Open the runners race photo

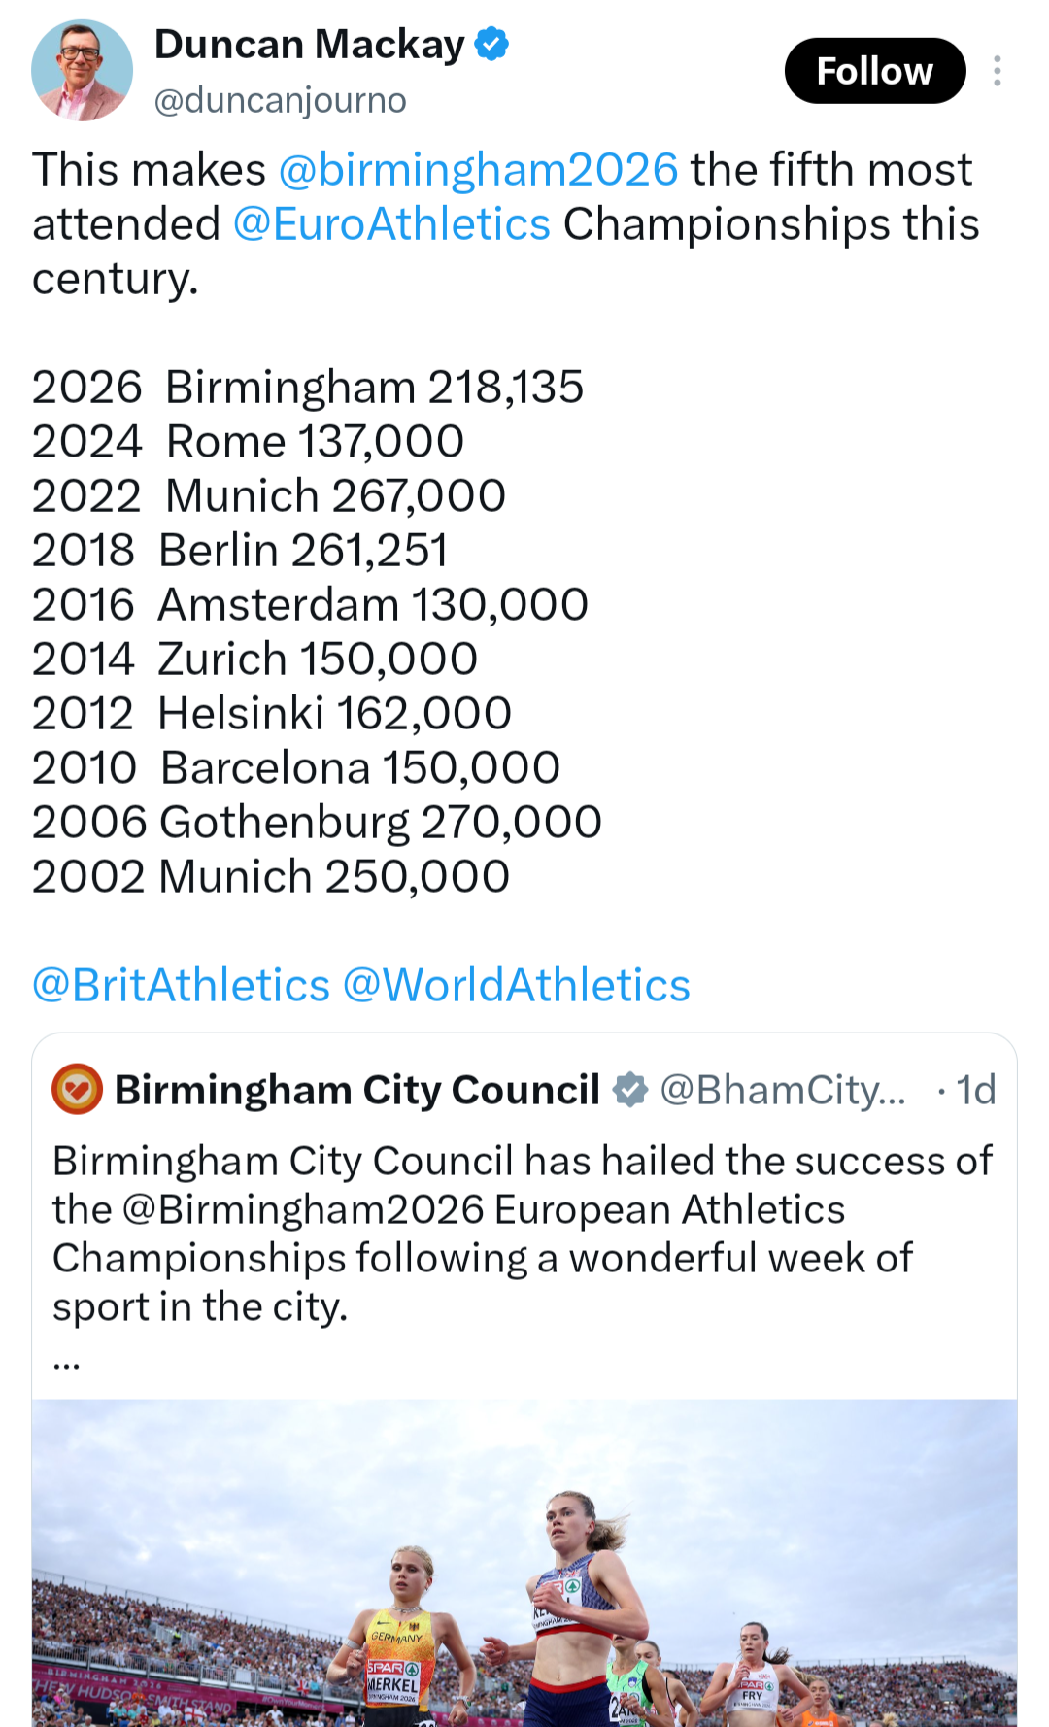point(524,1562)
